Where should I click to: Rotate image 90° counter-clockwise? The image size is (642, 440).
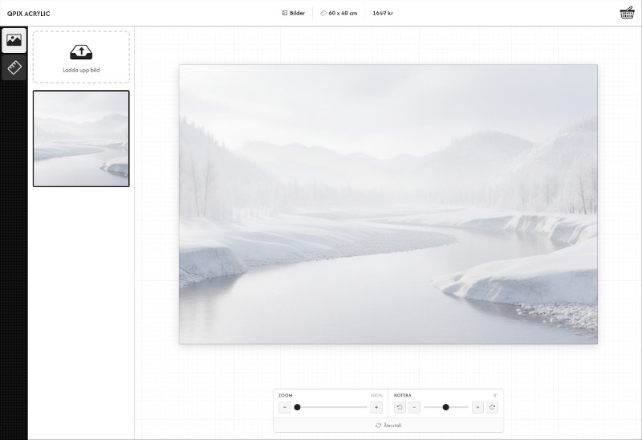[x=400, y=407]
